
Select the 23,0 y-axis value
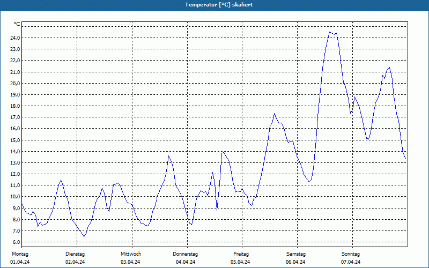coord(15,49)
